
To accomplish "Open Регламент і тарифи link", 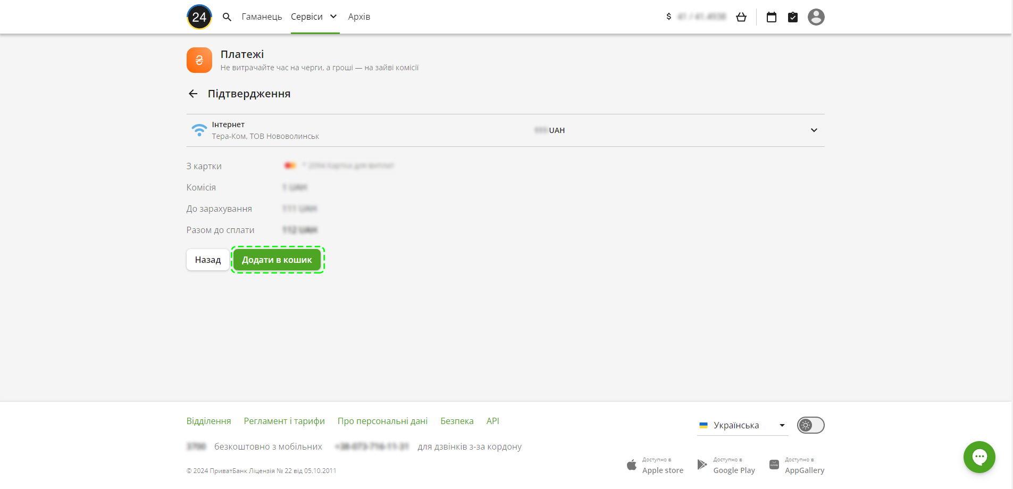I will coord(284,421).
